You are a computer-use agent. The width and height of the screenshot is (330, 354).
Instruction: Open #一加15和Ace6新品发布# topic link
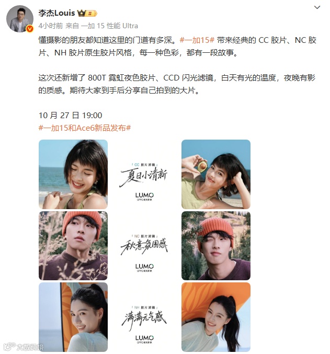85,128
